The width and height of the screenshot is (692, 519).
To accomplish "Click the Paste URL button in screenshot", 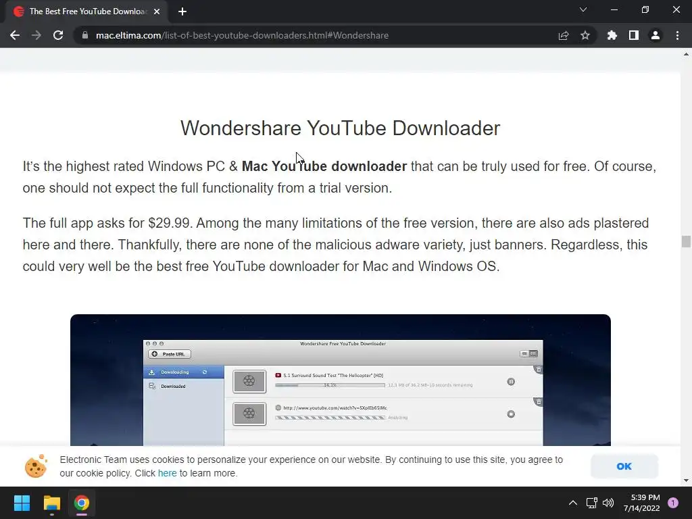I will [170, 354].
